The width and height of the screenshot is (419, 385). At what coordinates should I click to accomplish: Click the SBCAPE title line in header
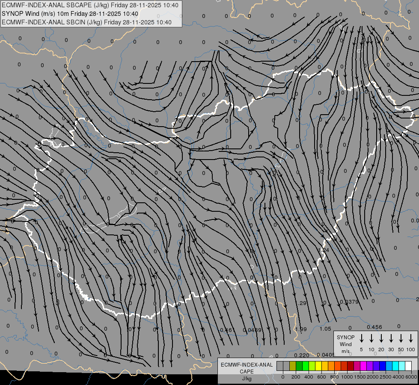(90, 5)
